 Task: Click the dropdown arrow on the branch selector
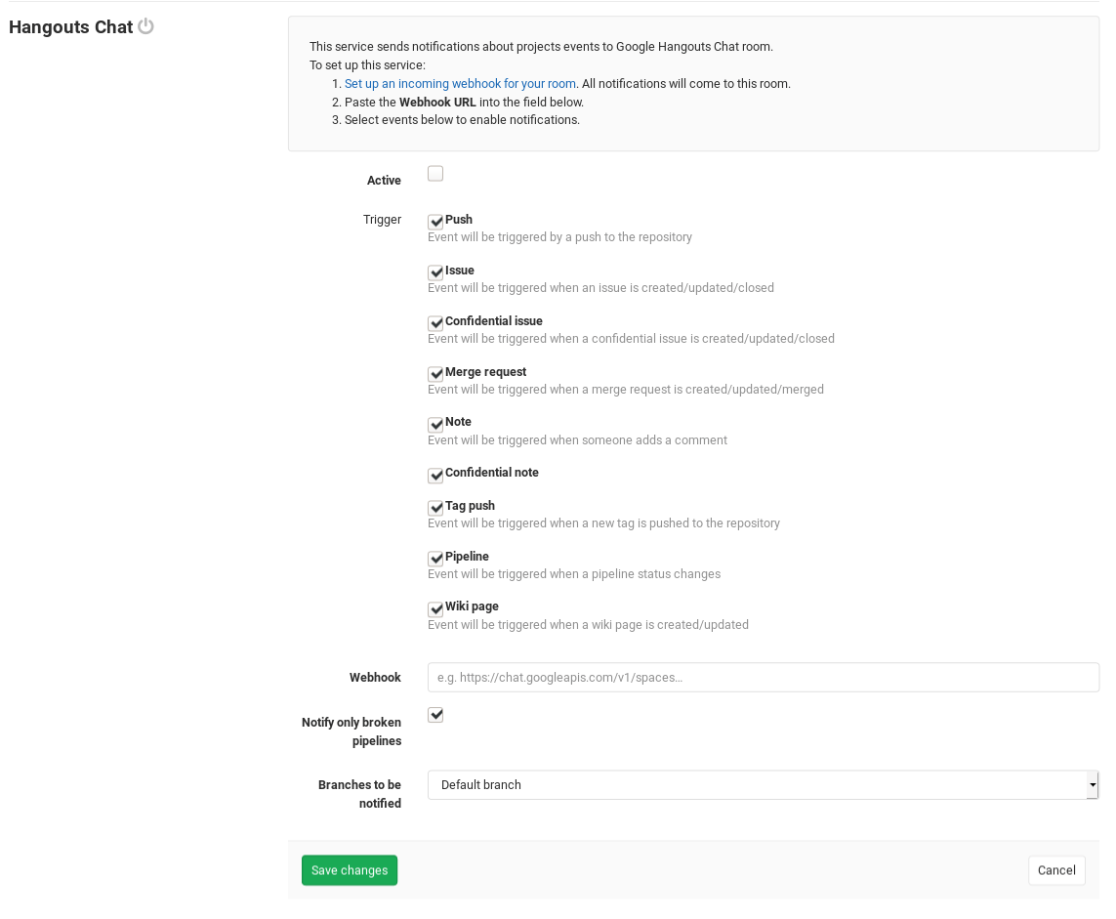(x=1091, y=784)
